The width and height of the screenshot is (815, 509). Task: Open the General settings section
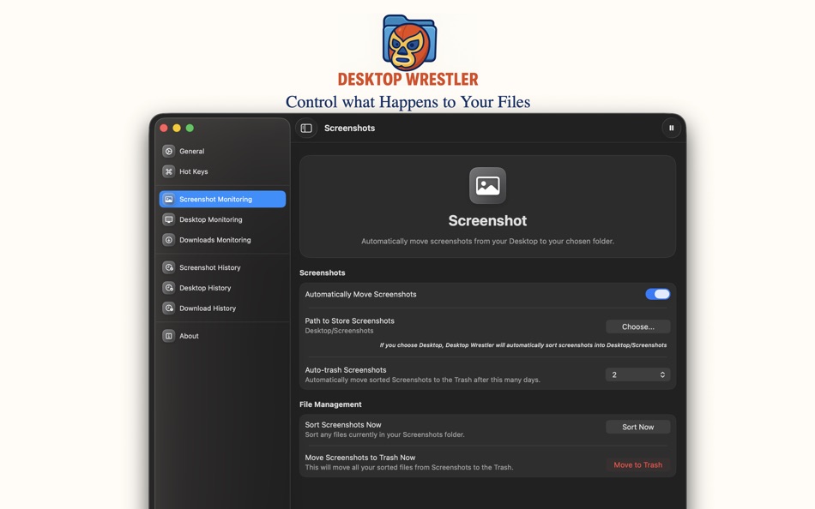pyautogui.click(x=222, y=151)
